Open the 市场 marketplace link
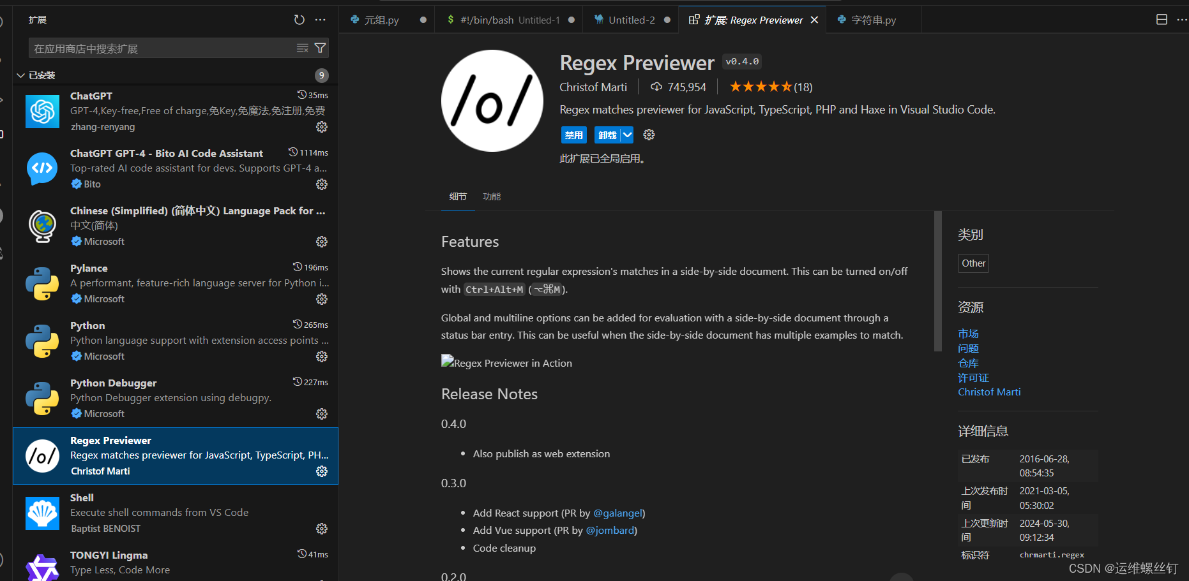1189x581 pixels. coord(968,334)
